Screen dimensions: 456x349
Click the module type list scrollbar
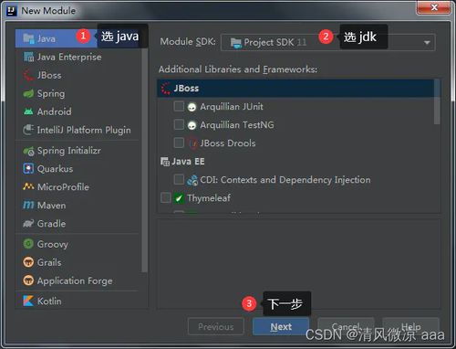[145, 160]
